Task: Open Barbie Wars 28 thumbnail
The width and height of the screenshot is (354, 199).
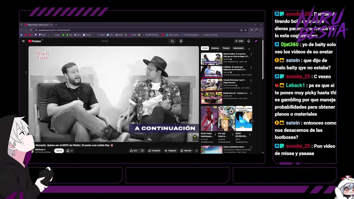Action: click(x=212, y=98)
